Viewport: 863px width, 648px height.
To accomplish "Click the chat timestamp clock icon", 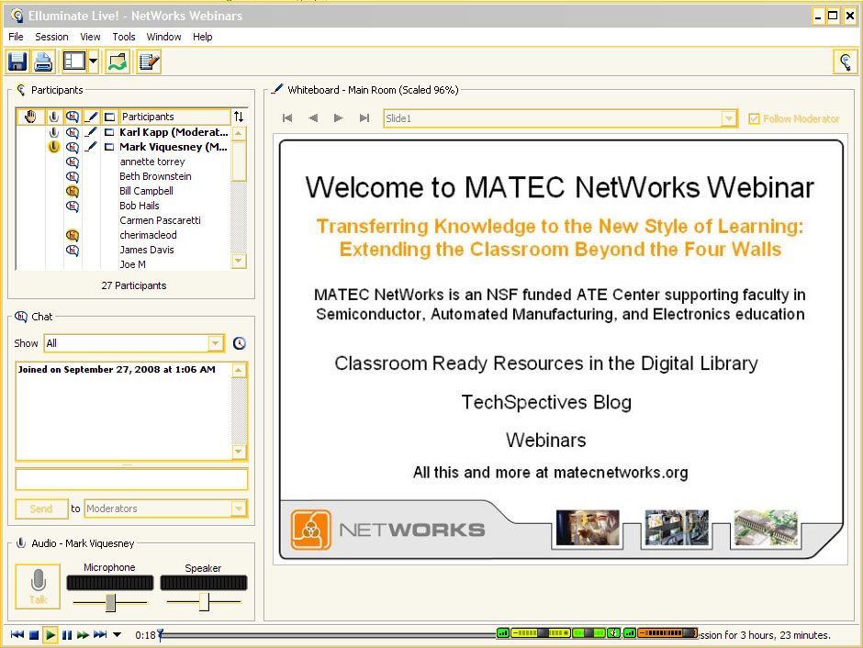I will pos(239,343).
